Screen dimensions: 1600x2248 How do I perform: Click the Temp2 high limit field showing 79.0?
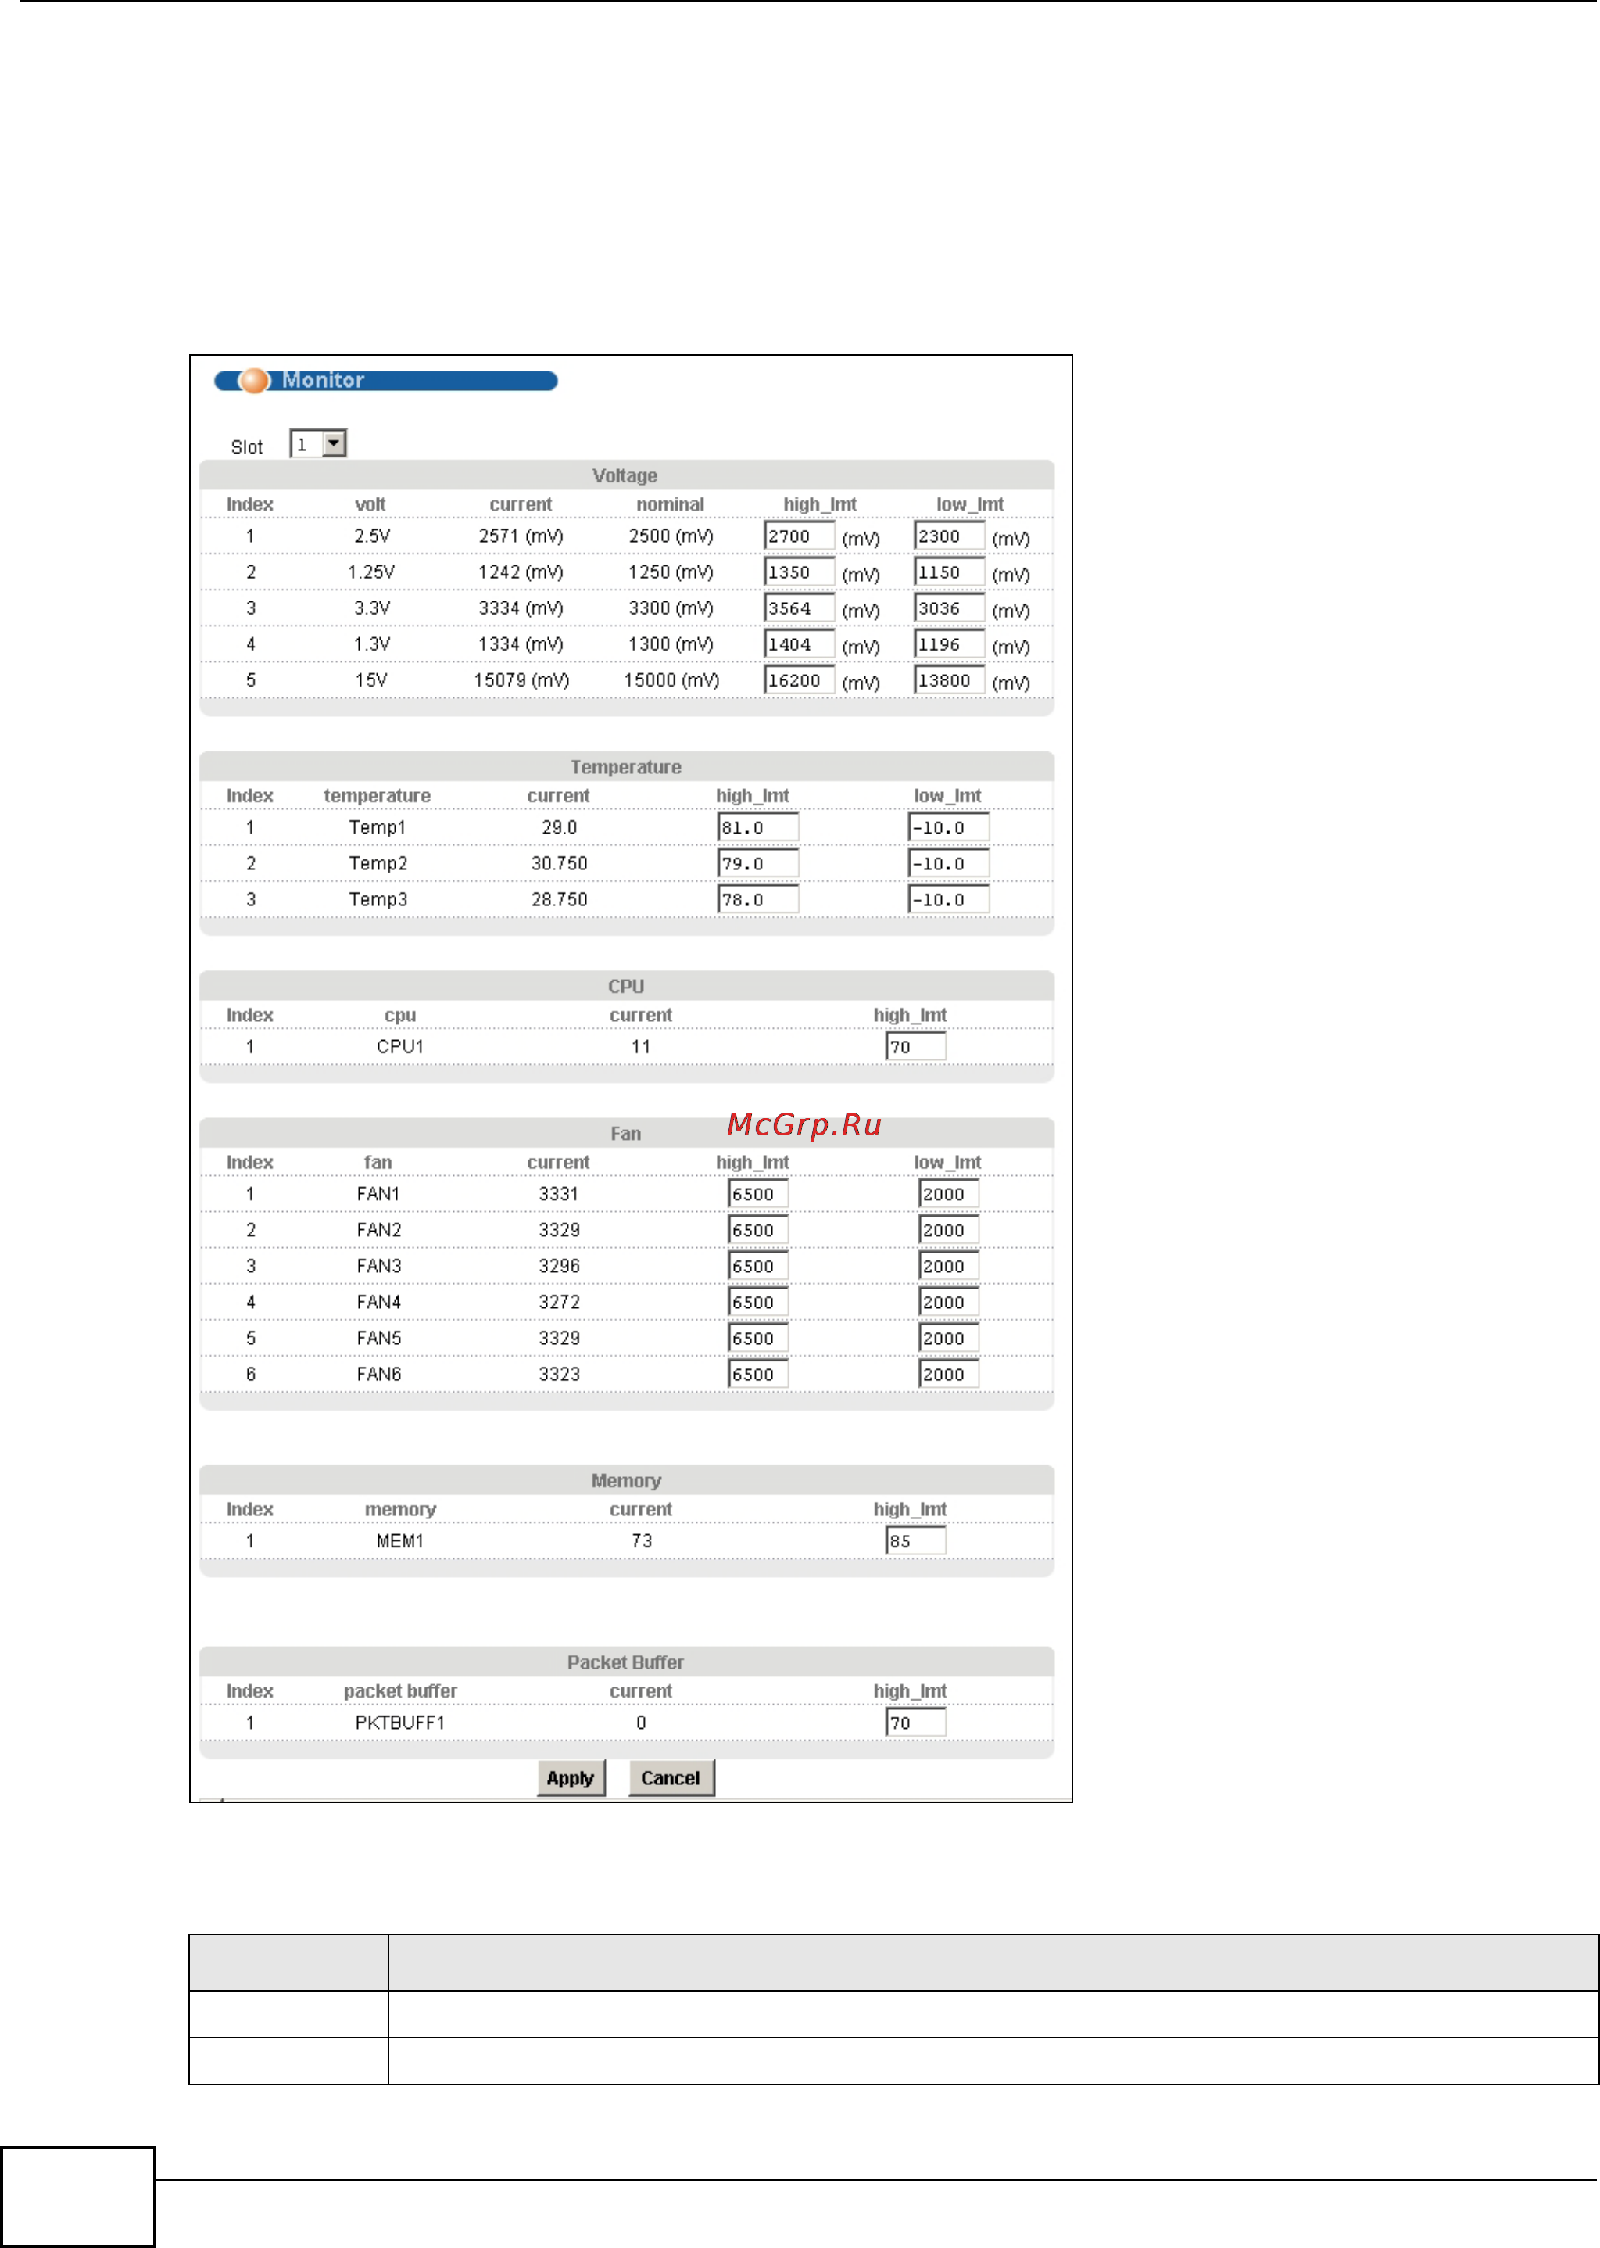757,864
